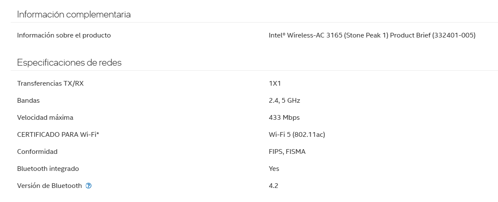Select the Wi-Fi 5 (802.11ac) value
Viewport: 498px width, 202px height.
pos(297,135)
